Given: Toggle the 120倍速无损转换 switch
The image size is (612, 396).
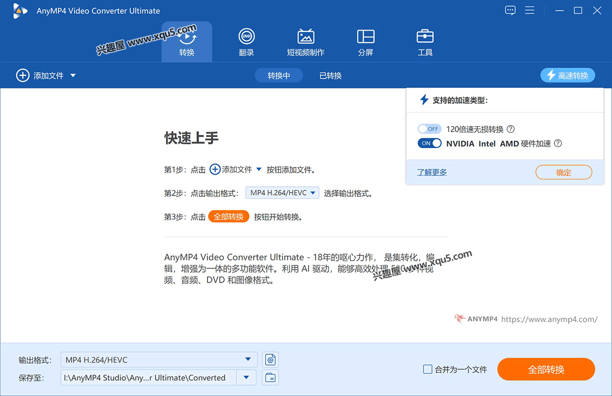Looking at the screenshot, I should coord(429,129).
